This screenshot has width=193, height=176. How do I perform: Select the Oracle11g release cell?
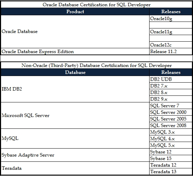tap(171, 32)
